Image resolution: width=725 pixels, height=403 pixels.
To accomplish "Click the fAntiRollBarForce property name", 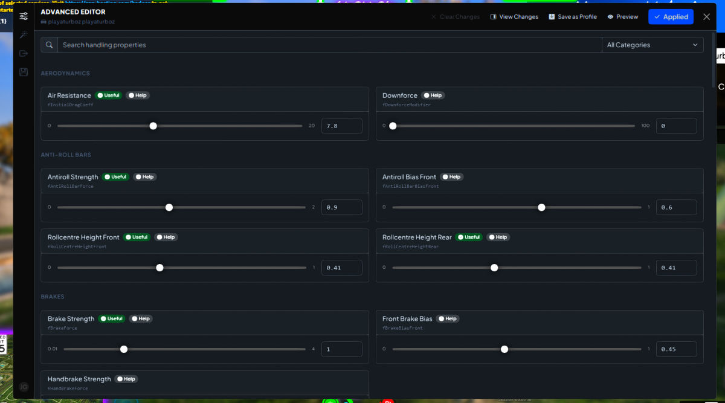I will 71,186.
